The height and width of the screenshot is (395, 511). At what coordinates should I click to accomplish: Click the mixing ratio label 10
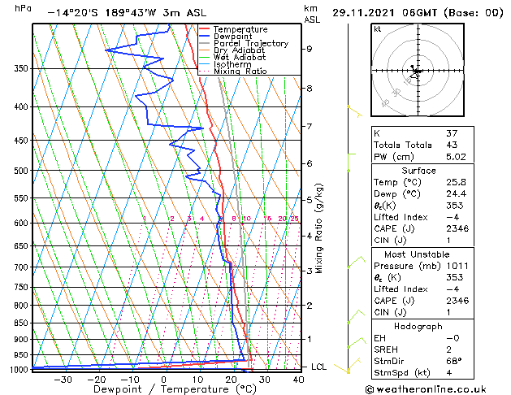point(247,219)
